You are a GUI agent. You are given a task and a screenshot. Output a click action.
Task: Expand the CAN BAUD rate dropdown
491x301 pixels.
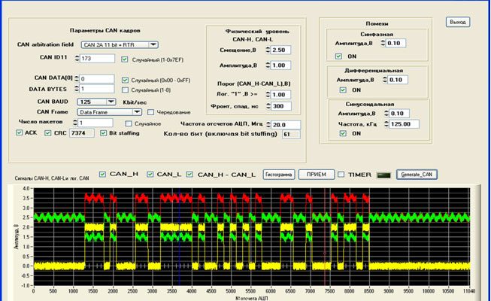coord(111,100)
